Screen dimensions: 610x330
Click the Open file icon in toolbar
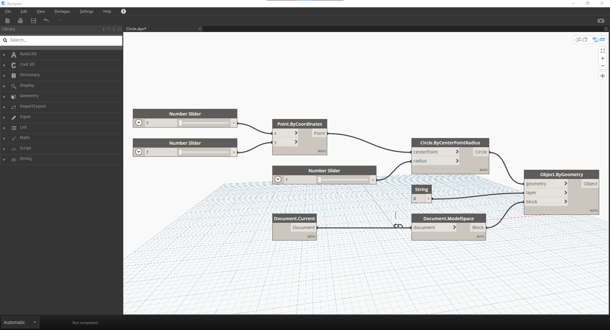click(x=20, y=21)
